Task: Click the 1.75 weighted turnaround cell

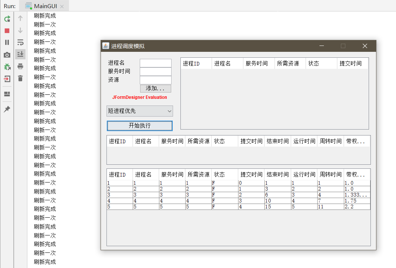Action: (357, 201)
